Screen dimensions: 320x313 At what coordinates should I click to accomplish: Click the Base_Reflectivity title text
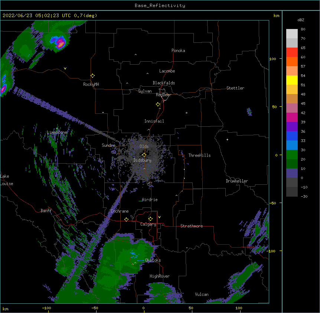pyautogui.click(x=160, y=6)
